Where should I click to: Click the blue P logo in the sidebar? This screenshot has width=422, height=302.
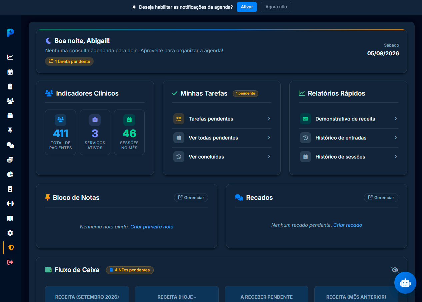[11, 33]
